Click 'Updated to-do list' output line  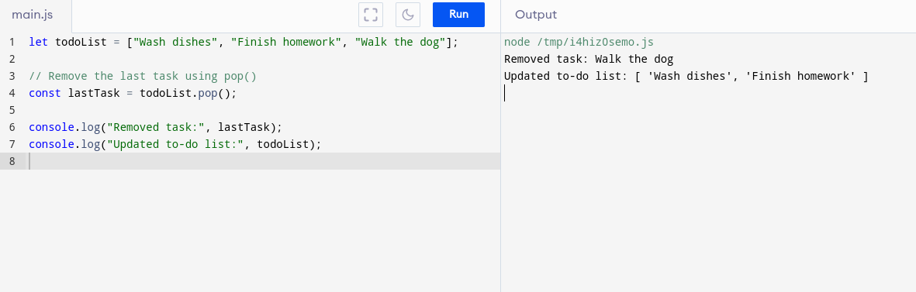pos(686,77)
